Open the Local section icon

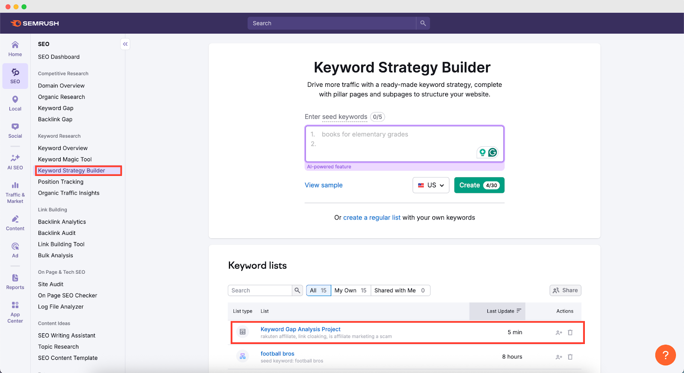pos(15,103)
